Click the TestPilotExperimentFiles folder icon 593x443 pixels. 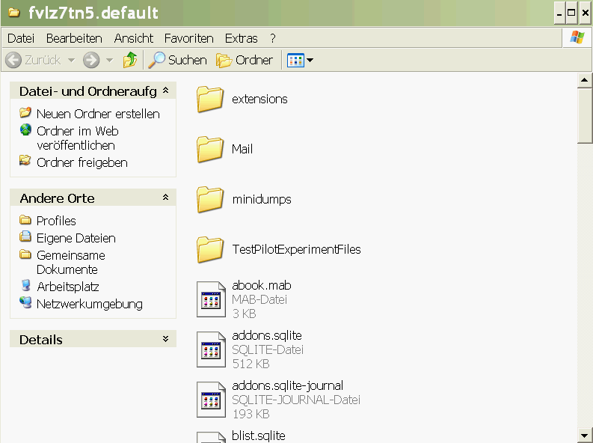[x=210, y=250]
